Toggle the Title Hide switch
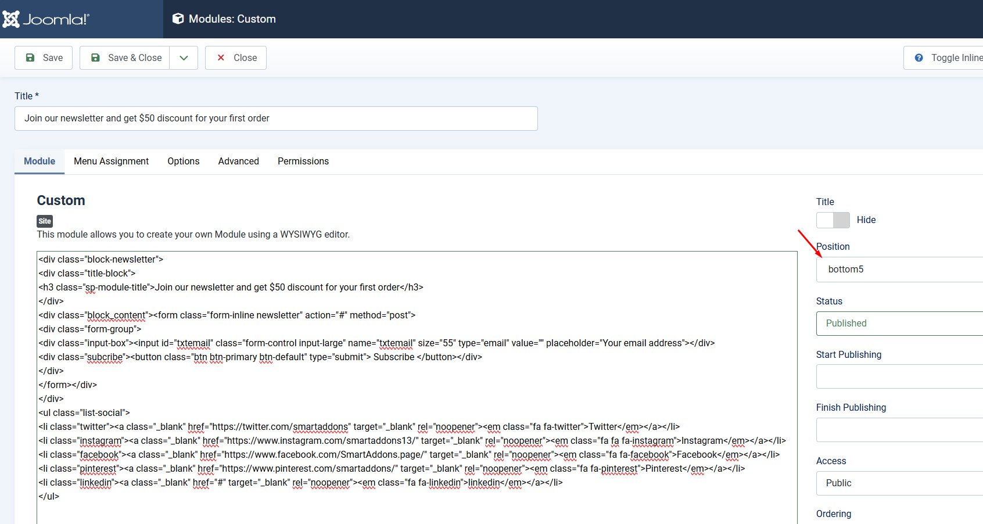 (x=833, y=220)
